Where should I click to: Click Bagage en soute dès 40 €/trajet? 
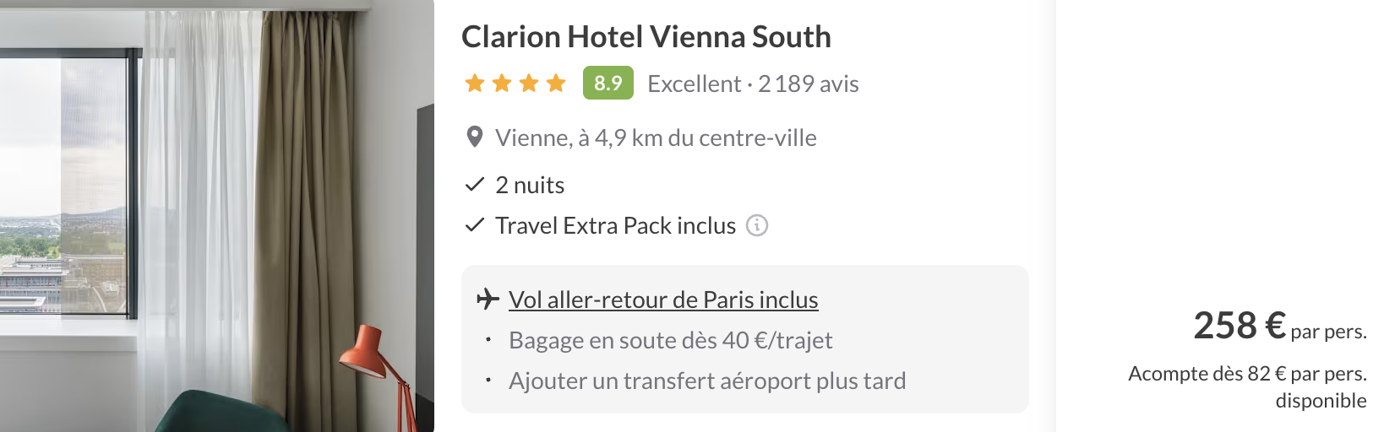point(671,340)
